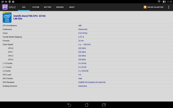Select the GPU Renderer label
173x108 pixels.
pos(8,82)
